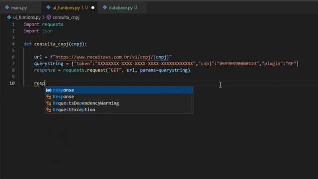Click the "GET" string on line 8
Image resolution: width=318 pixels, height=179 pixels.
coord(115,70)
